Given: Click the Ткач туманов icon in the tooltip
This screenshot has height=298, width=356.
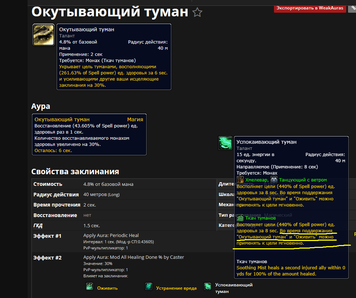Looking at the screenshot, I should (x=240, y=218).
